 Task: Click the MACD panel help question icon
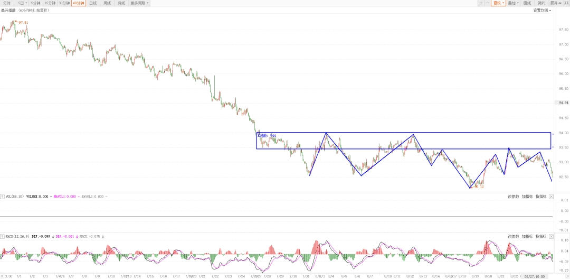[3, 236]
